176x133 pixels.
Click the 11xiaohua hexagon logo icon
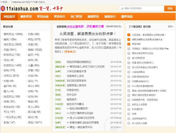pos(3,8)
